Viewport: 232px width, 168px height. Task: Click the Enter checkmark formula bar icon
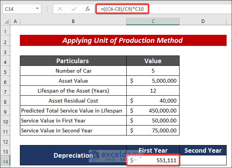[x=74, y=9]
